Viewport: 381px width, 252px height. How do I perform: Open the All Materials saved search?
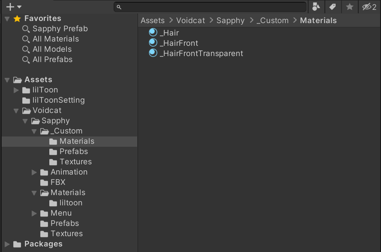tap(56, 39)
